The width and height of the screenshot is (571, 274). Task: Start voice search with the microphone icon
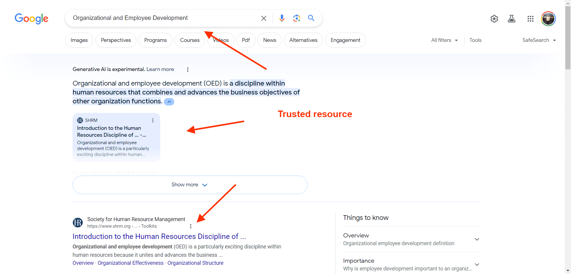pyautogui.click(x=282, y=18)
